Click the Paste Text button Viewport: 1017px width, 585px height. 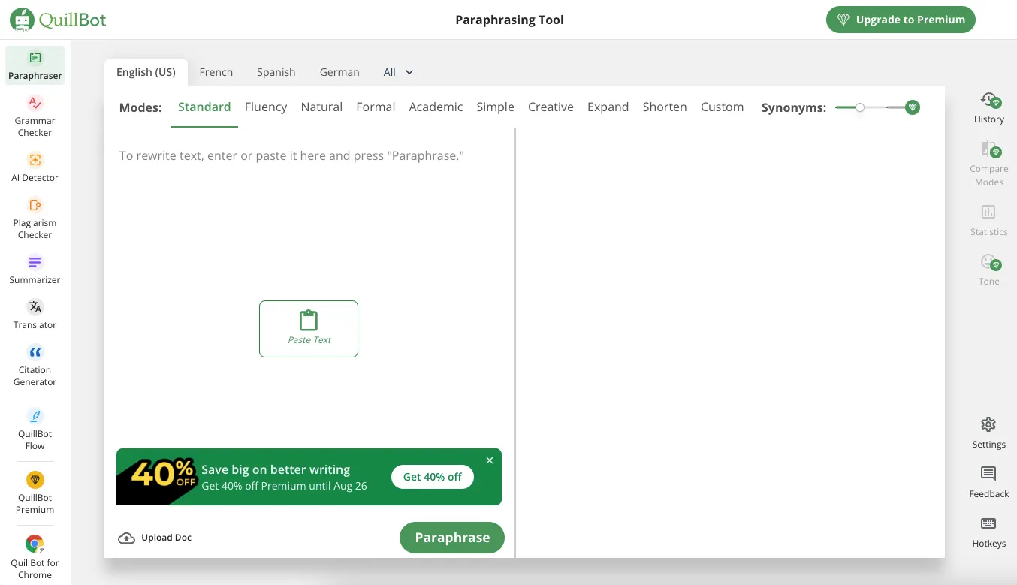pyautogui.click(x=309, y=329)
